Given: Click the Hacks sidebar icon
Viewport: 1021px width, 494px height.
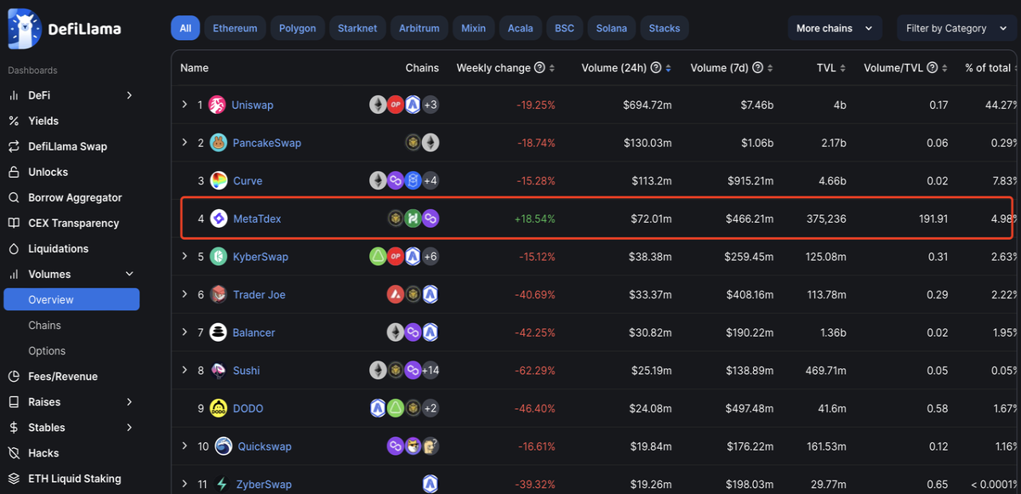Looking at the screenshot, I should (13, 453).
